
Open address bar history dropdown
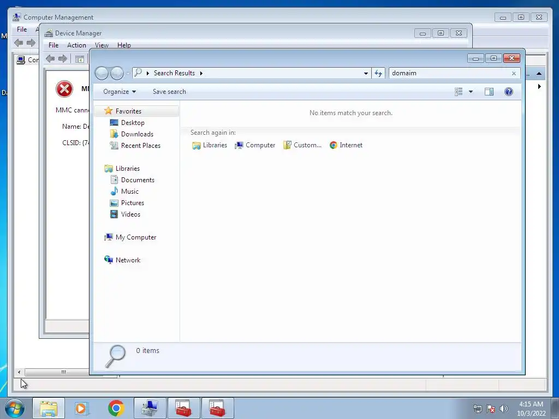point(366,74)
